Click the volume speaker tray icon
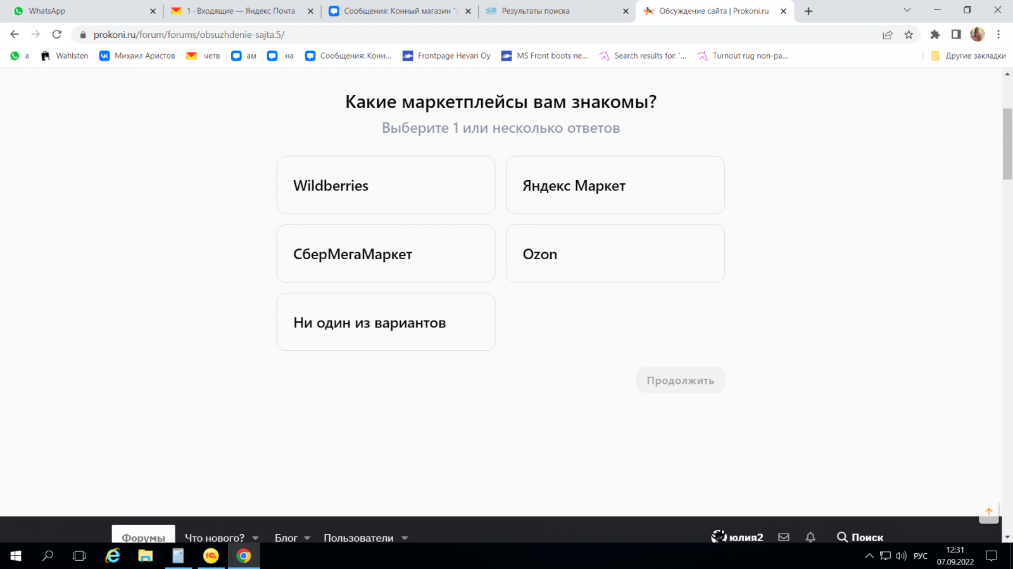 point(901,556)
